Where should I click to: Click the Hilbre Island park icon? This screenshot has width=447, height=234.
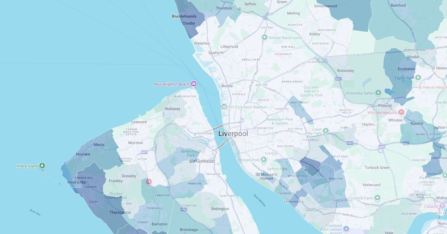[42, 166]
